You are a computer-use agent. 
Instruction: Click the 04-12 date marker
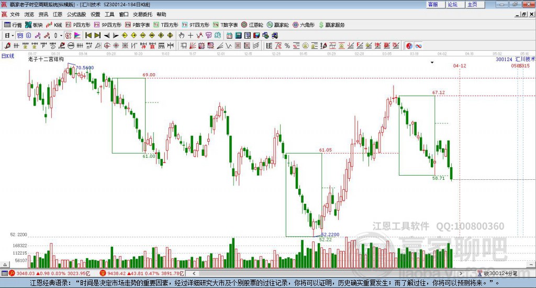pos(460,66)
